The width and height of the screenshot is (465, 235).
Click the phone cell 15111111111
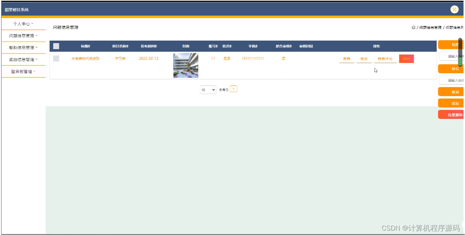(x=253, y=59)
